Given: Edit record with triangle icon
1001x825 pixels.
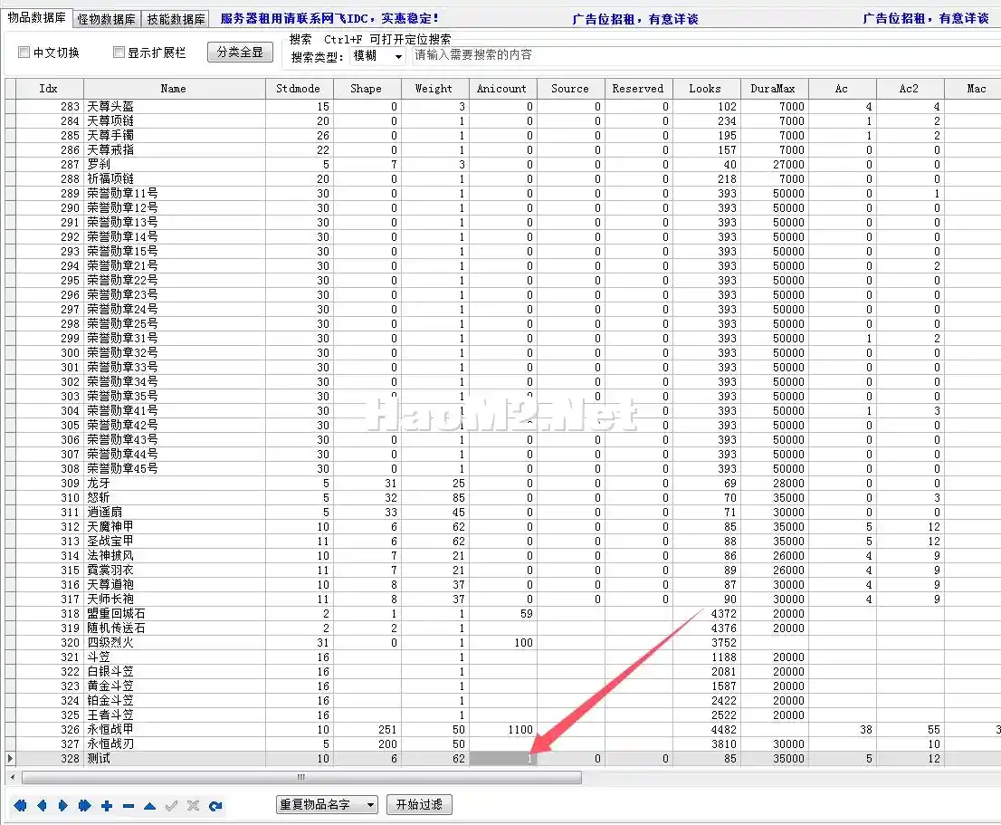Looking at the screenshot, I should click(x=149, y=806).
